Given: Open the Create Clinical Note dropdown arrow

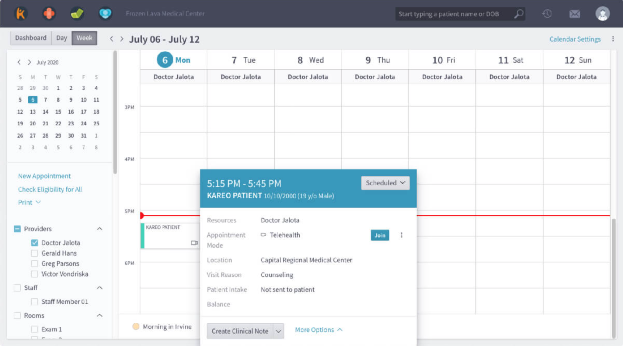Looking at the screenshot, I should click(278, 331).
